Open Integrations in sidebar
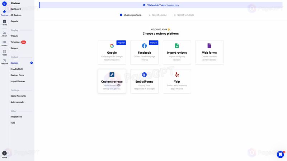Viewport: 287px width, 161px height. pyautogui.click(x=16, y=117)
